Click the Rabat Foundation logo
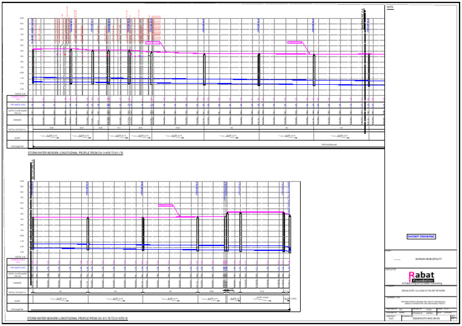 (x=422, y=278)
